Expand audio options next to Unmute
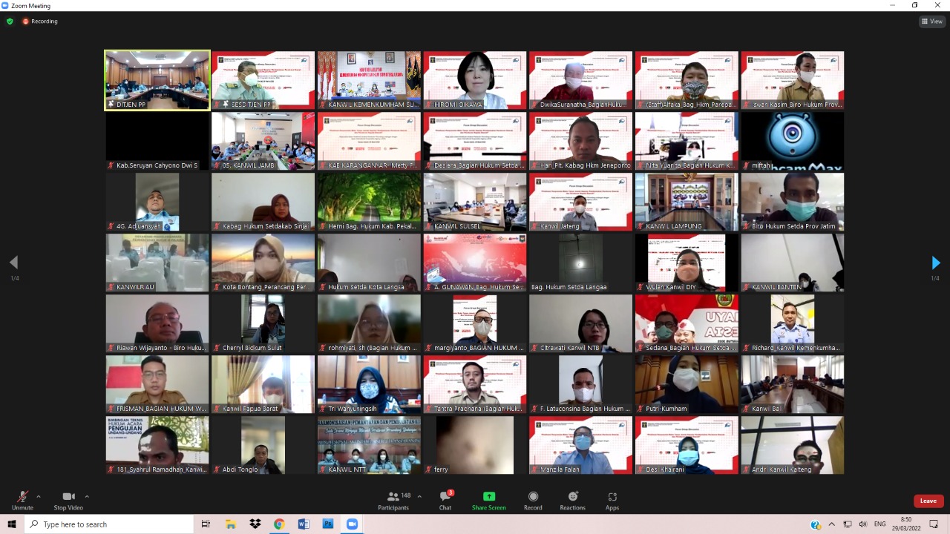 click(39, 496)
